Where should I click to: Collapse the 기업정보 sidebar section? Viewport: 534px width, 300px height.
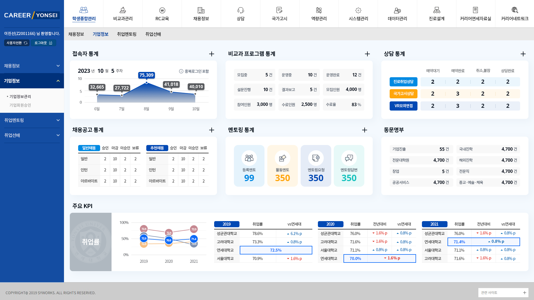(x=32, y=81)
